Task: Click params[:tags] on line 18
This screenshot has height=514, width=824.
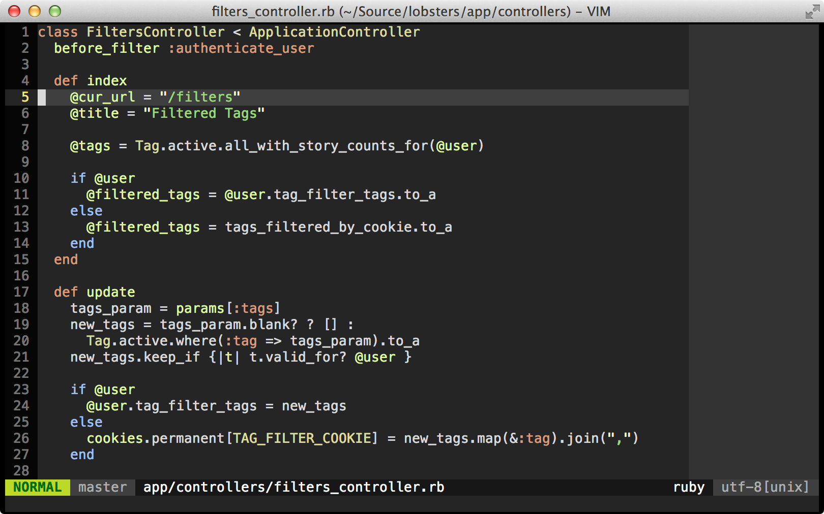Action: click(229, 308)
